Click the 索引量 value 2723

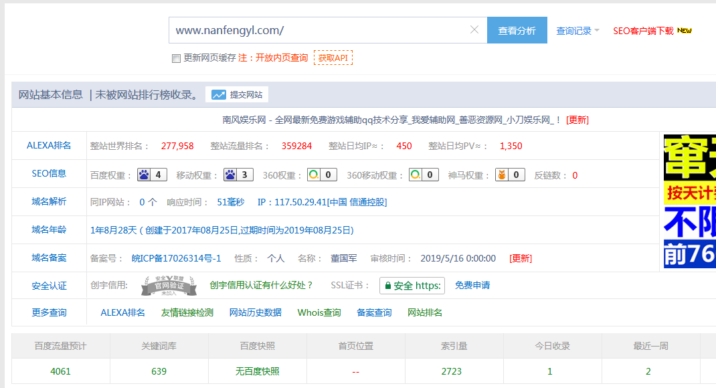452,371
